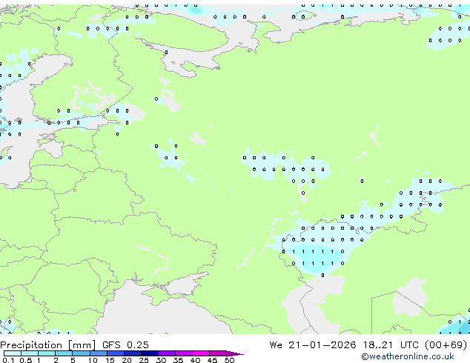Click the '50' legend scale label

[229, 360]
